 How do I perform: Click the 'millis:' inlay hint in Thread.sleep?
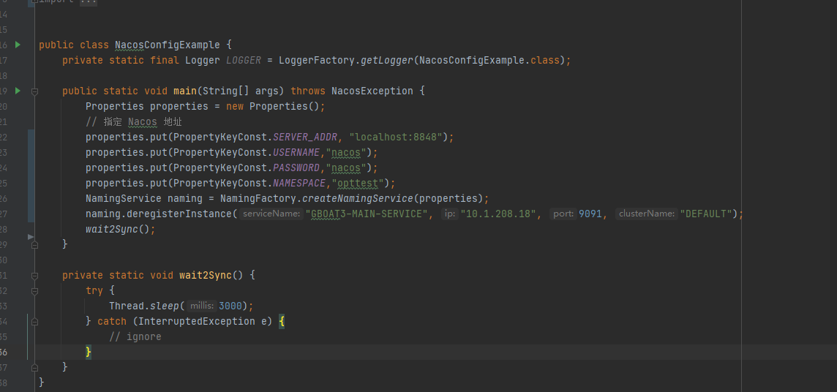pyautogui.click(x=202, y=306)
